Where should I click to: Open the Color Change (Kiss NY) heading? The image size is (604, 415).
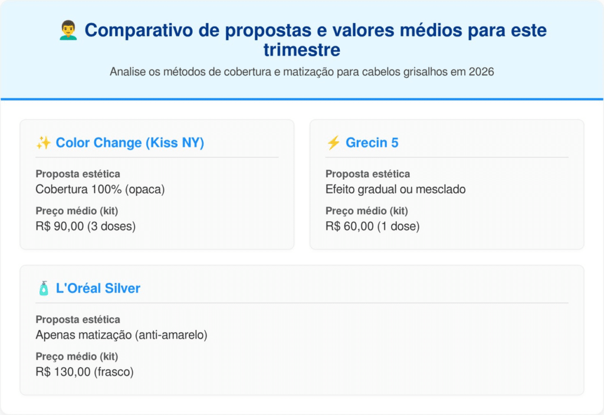pyautogui.click(x=130, y=143)
